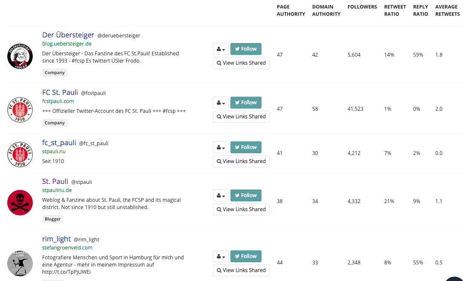The width and height of the screenshot is (463, 281).
Task: View links shared by FC St. Pauli
Action: coord(241,117)
